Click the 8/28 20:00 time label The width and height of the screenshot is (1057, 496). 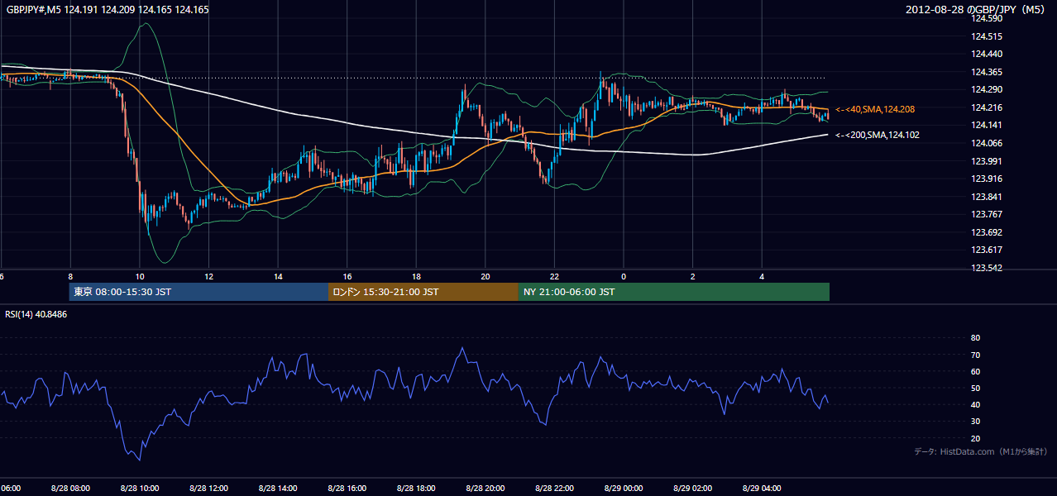tap(485, 489)
